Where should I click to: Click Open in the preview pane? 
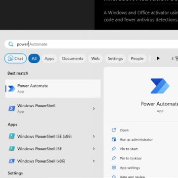tap(124, 130)
